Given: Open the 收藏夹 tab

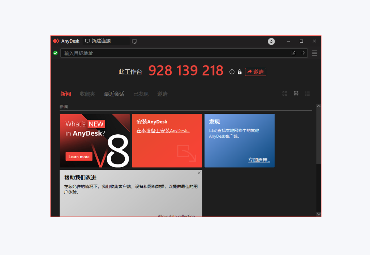Looking at the screenshot, I should coord(87,94).
